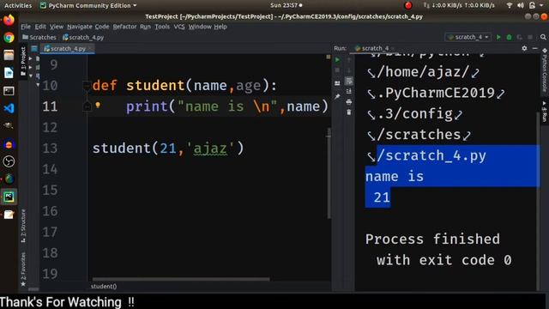Rerun scratch_4 from the Run panel
549x309 pixels.
tap(337, 60)
